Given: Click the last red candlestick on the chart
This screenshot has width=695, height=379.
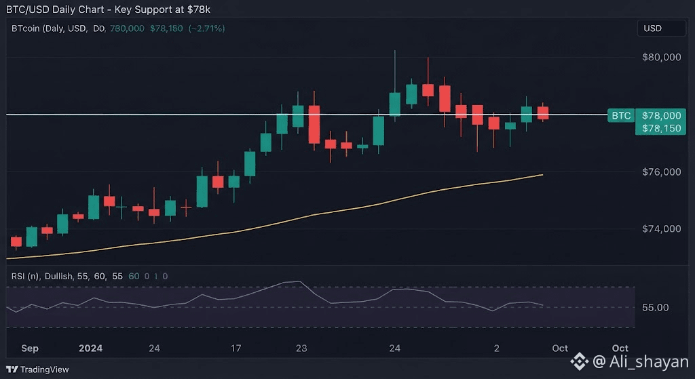Looking at the screenshot, I should pos(543,113).
